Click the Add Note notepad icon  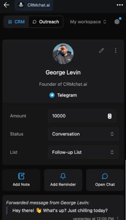pyautogui.click(x=21, y=176)
